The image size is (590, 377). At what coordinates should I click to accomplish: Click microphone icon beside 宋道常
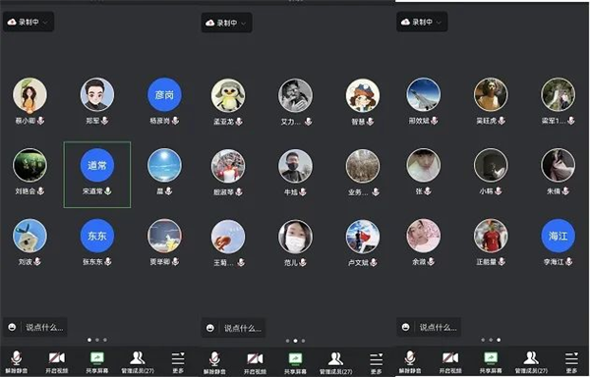coord(108,190)
